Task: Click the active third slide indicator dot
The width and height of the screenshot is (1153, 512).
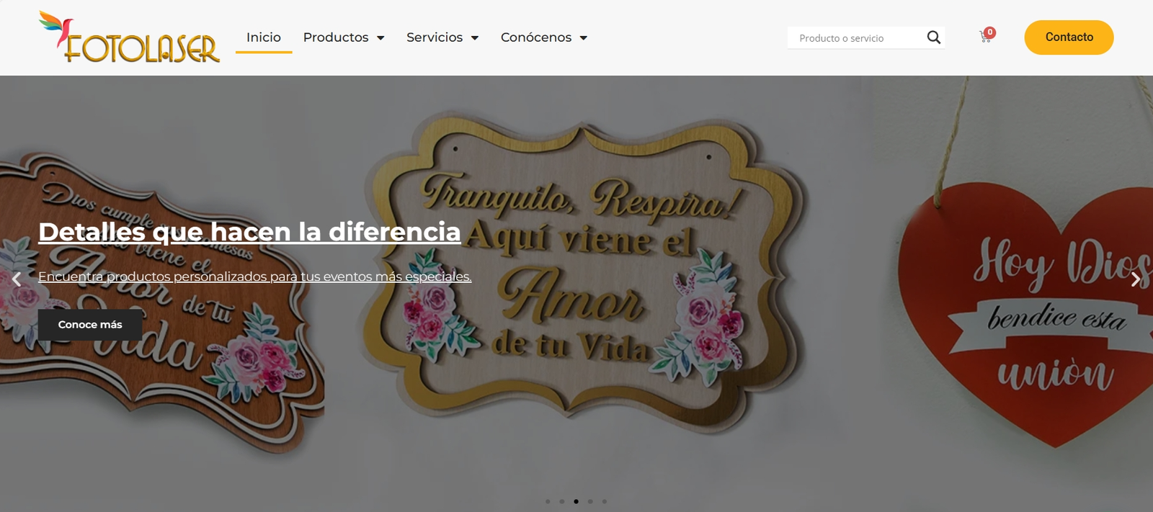Action: pos(576,501)
